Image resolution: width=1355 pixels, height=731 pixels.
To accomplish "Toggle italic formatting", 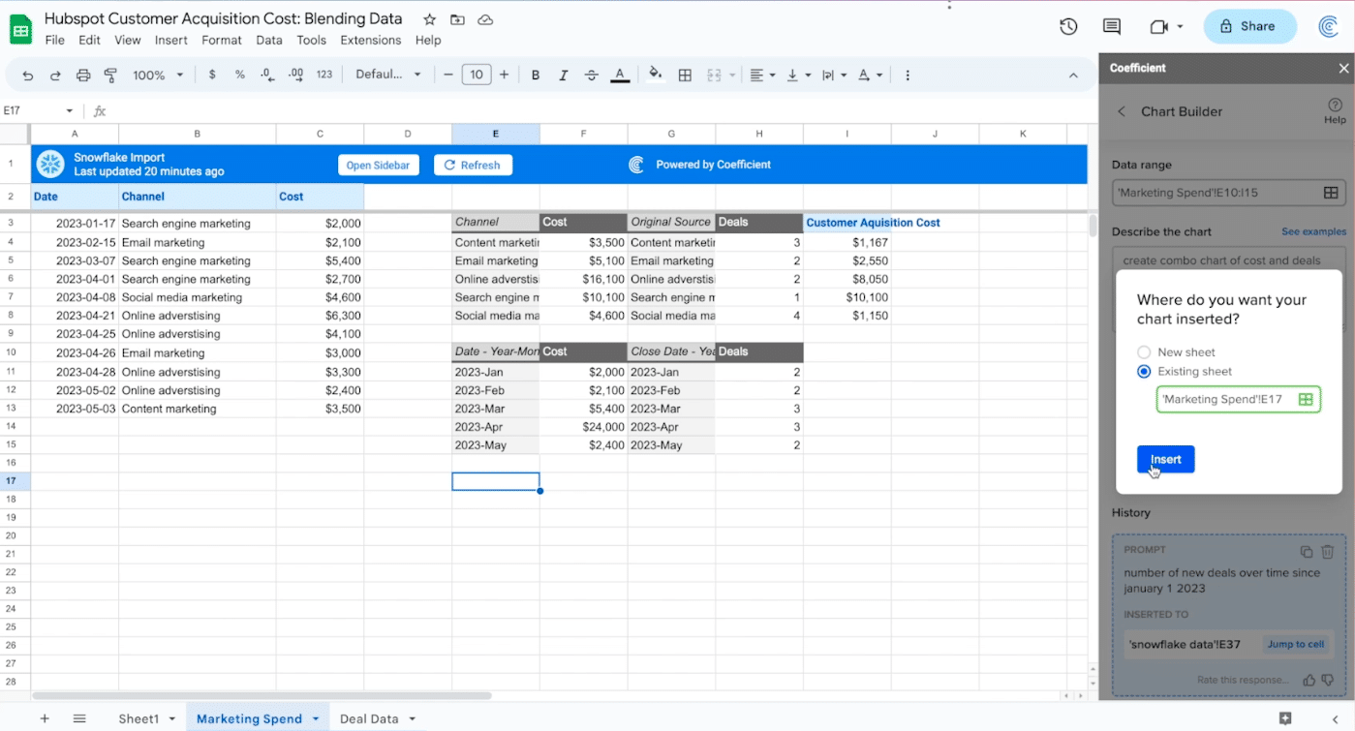I will (564, 75).
